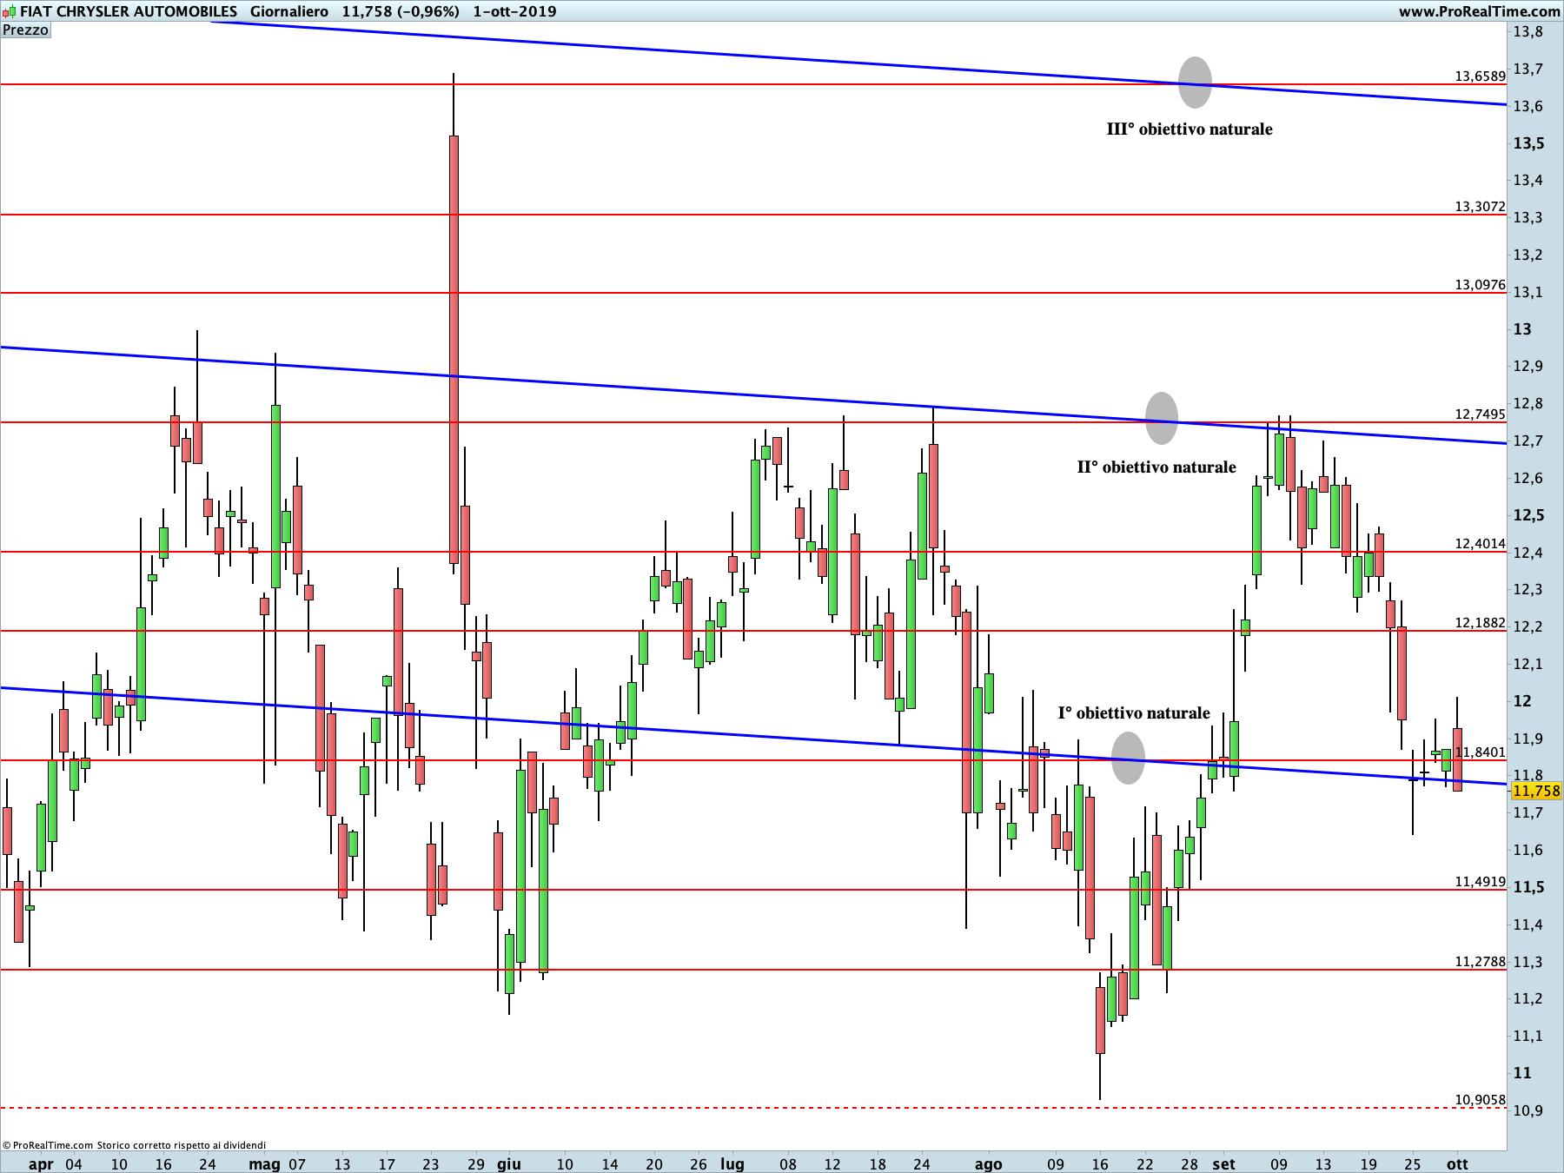Click the 13,6589 level label
Screen dimensions: 1564x1173
pyautogui.click(x=1481, y=76)
